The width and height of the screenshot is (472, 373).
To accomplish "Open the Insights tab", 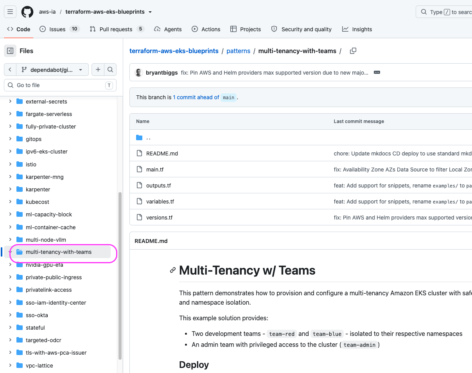I will (357, 29).
